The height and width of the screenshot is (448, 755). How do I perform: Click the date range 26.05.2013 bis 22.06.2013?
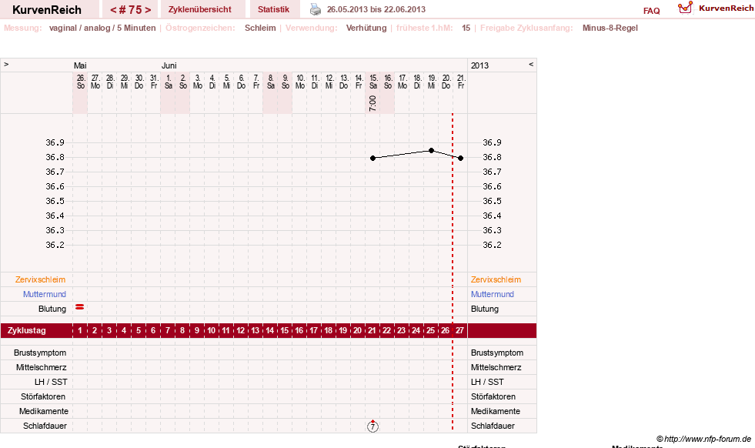coord(376,9)
